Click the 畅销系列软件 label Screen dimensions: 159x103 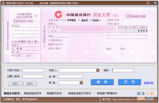12,93
